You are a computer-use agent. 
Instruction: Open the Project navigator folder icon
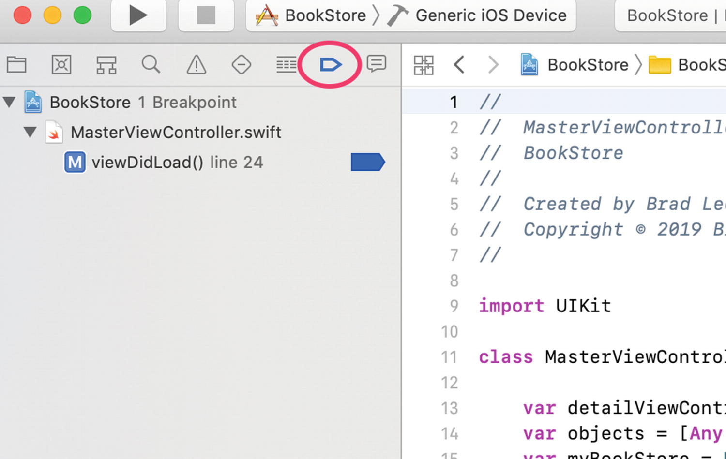tap(16, 64)
